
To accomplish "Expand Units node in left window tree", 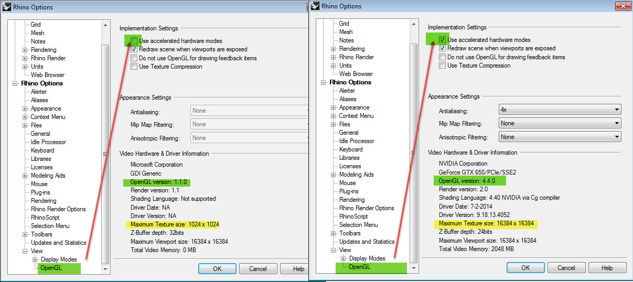I will pyautogui.click(x=25, y=67).
